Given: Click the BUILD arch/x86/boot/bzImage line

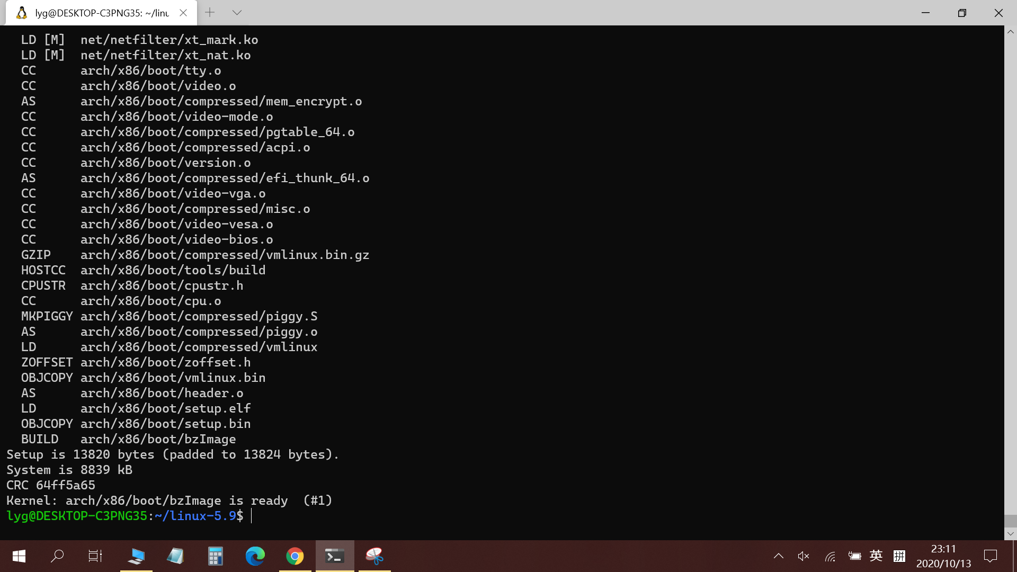Looking at the screenshot, I should [129, 439].
